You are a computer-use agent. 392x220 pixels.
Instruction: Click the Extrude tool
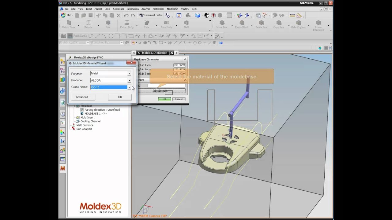coord(88,24)
